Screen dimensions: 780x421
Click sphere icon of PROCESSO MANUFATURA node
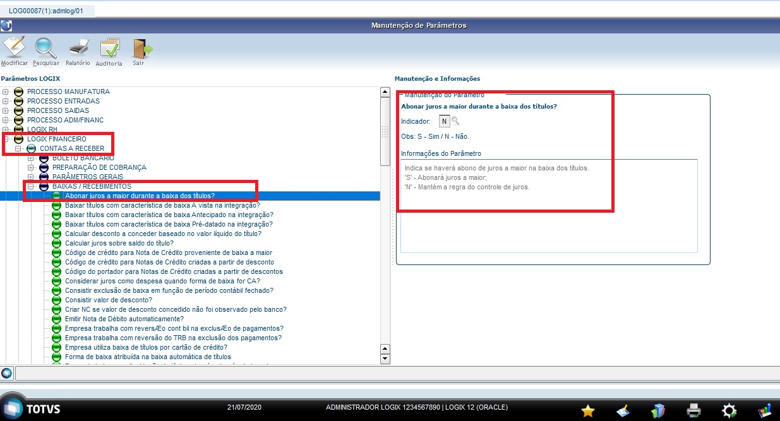point(18,92)
